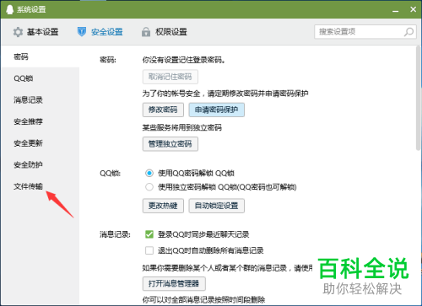The height and width of the screenshot is (306, 422).
Task: Focus the 搜索设置项 search field
Action: [x=365, y=32]
